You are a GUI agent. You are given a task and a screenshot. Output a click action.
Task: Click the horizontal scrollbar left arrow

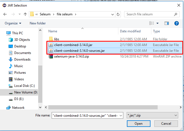click(x=46, y=107)
